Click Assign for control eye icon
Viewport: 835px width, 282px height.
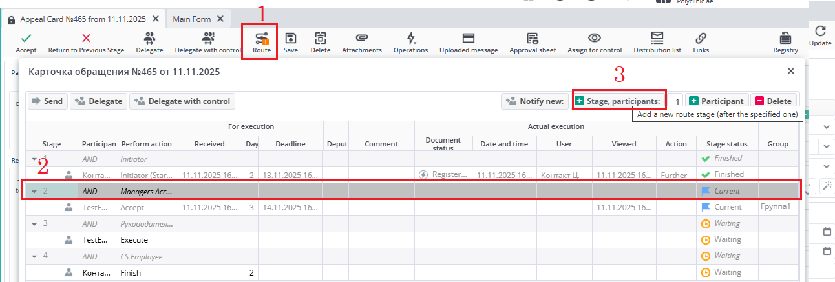(x=595, y=38)
